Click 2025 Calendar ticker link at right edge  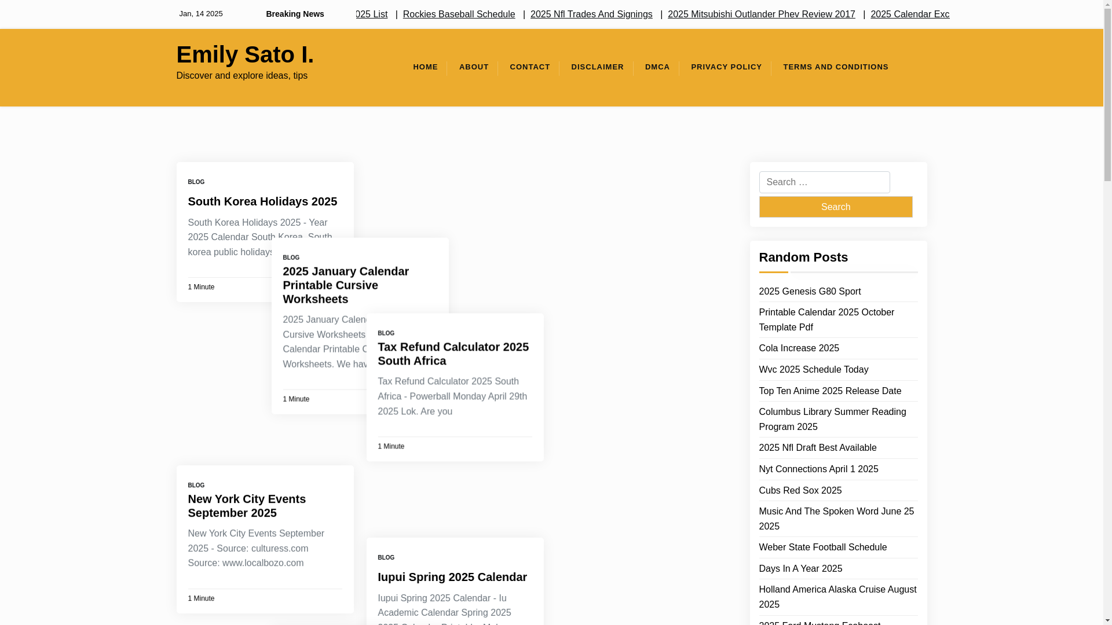coord(909,14)
